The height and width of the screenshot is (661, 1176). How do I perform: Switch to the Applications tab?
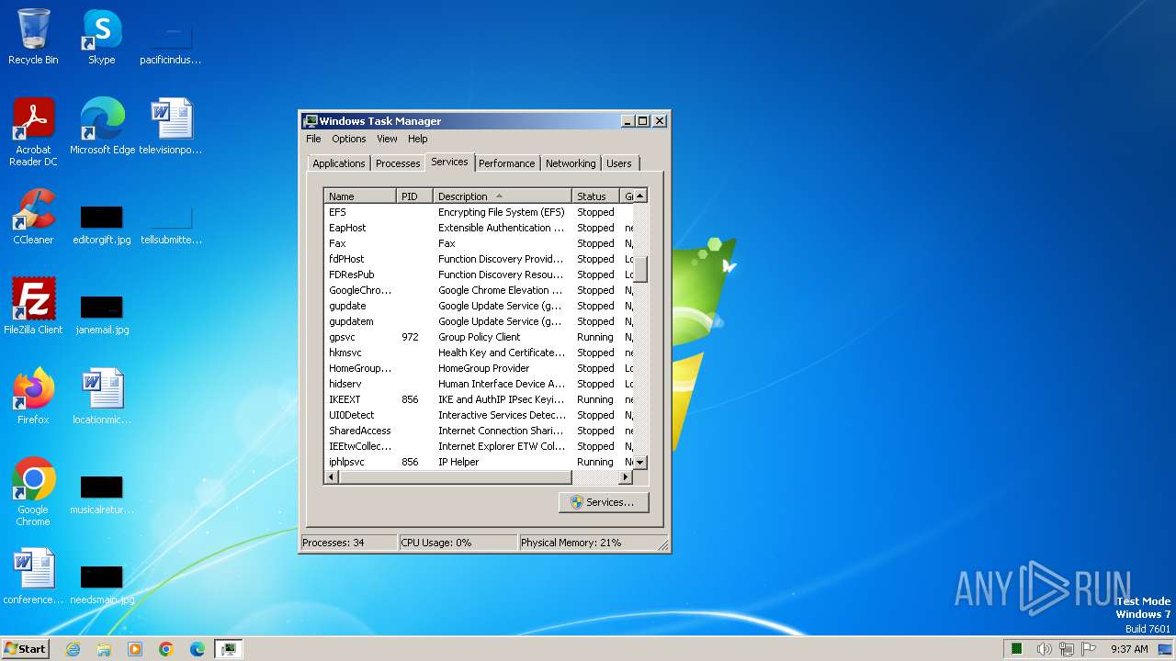[x=338, y=163]
